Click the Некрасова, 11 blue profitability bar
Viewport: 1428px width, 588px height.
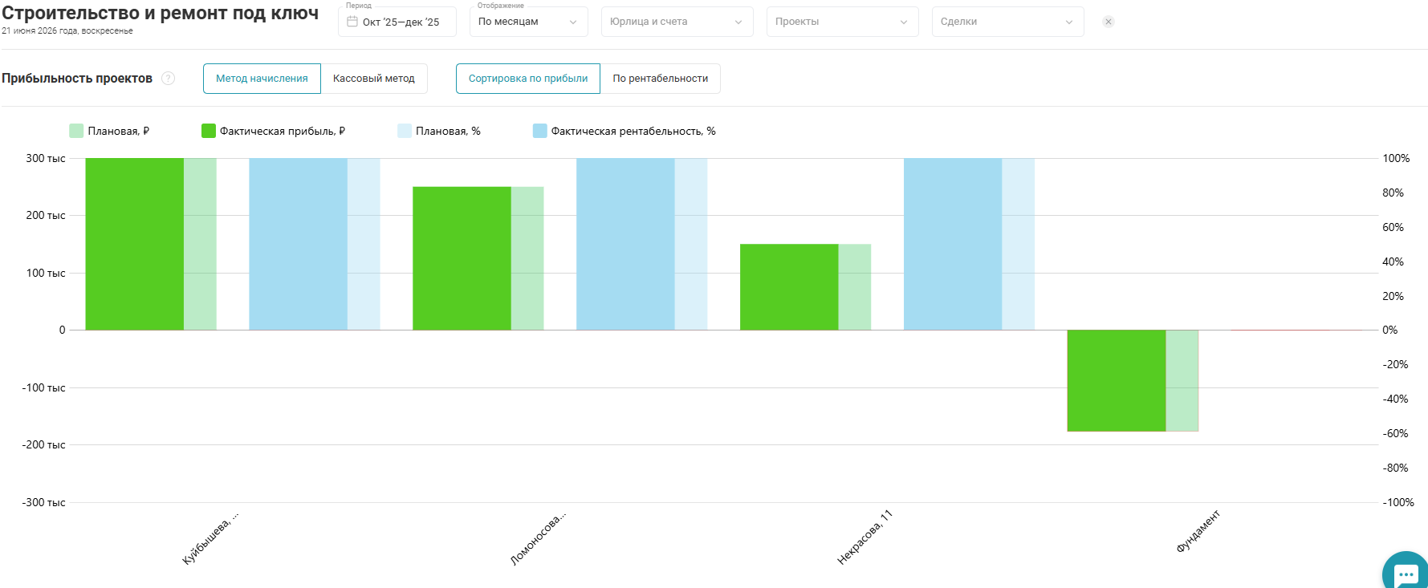pyautogui.click(x=953, y=244)
